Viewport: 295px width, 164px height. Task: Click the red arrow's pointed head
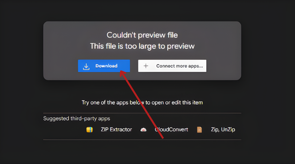pyautogui.click(x=122, y=73)
